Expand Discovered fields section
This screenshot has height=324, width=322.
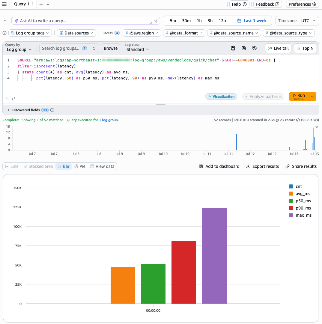[8, 110]
